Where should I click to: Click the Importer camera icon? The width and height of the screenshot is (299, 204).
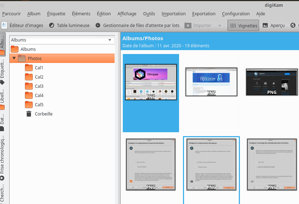tap(188, 26)
